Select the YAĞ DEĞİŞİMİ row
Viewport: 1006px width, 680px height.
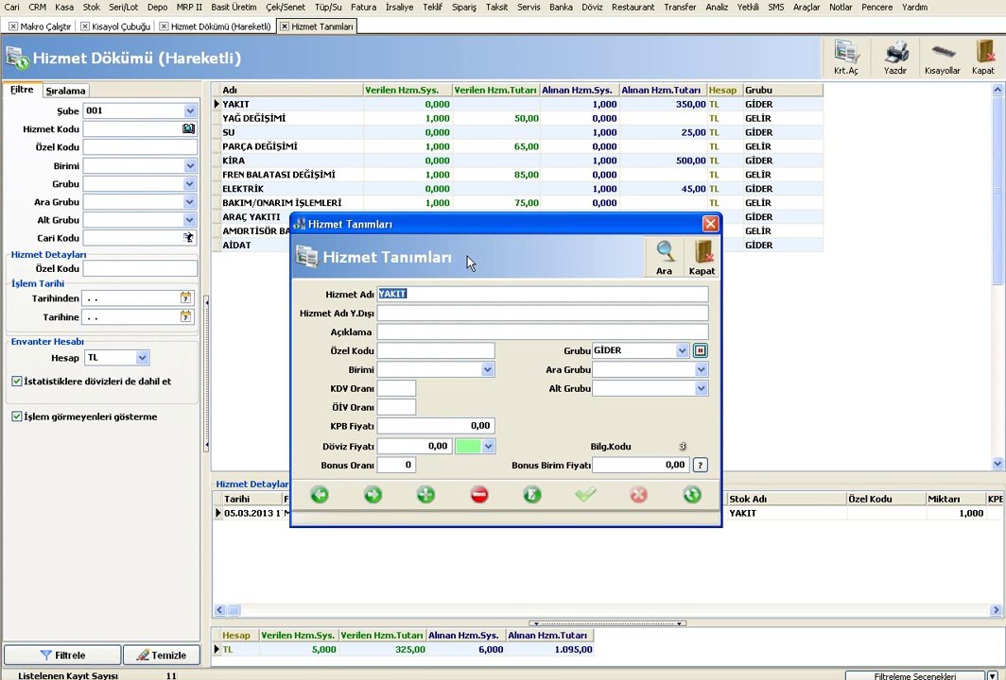click(x=518, y=119)
